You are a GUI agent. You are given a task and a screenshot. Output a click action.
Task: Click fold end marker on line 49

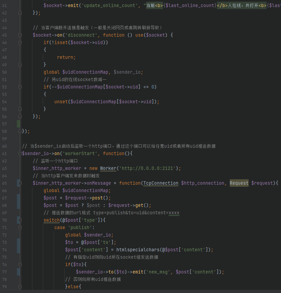point(20,65)
